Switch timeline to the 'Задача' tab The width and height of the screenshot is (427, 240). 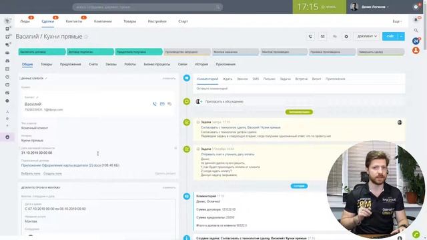coord(285,79)
